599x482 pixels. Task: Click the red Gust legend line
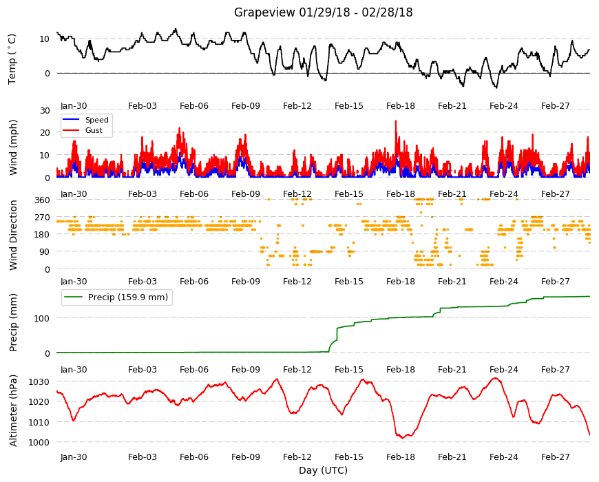71,130
